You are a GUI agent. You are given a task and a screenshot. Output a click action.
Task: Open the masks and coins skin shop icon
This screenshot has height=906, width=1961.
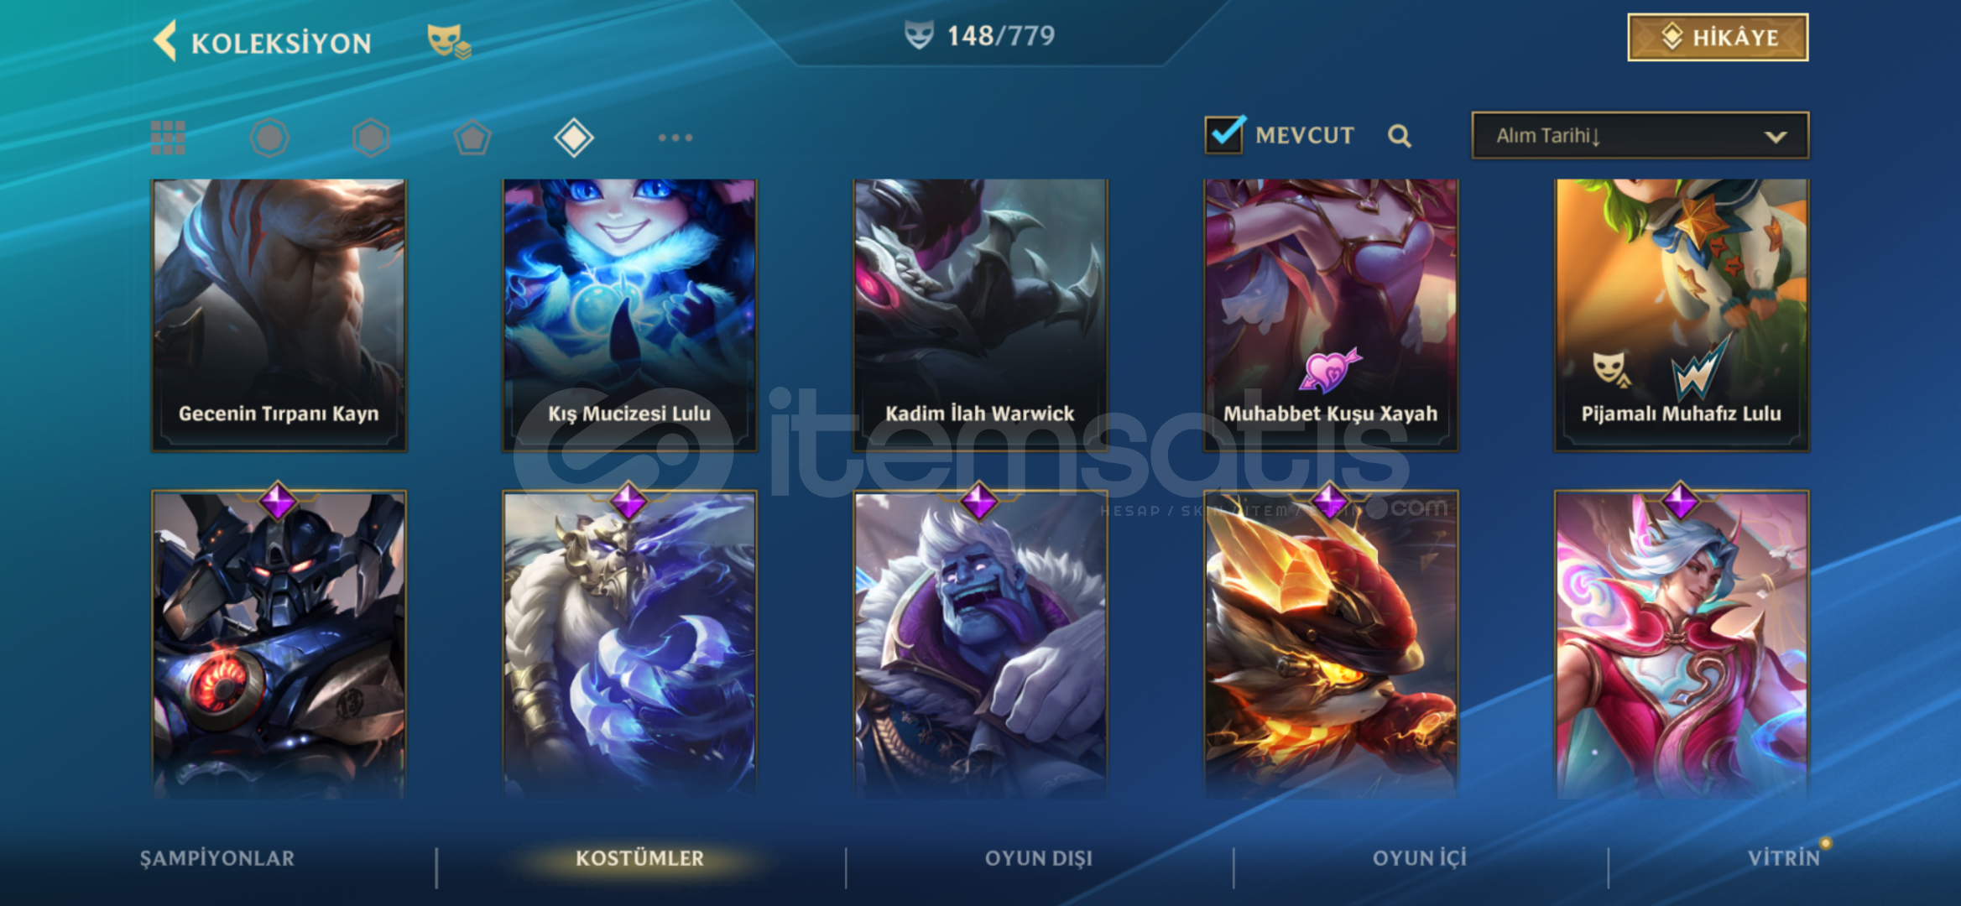(449, 41)
